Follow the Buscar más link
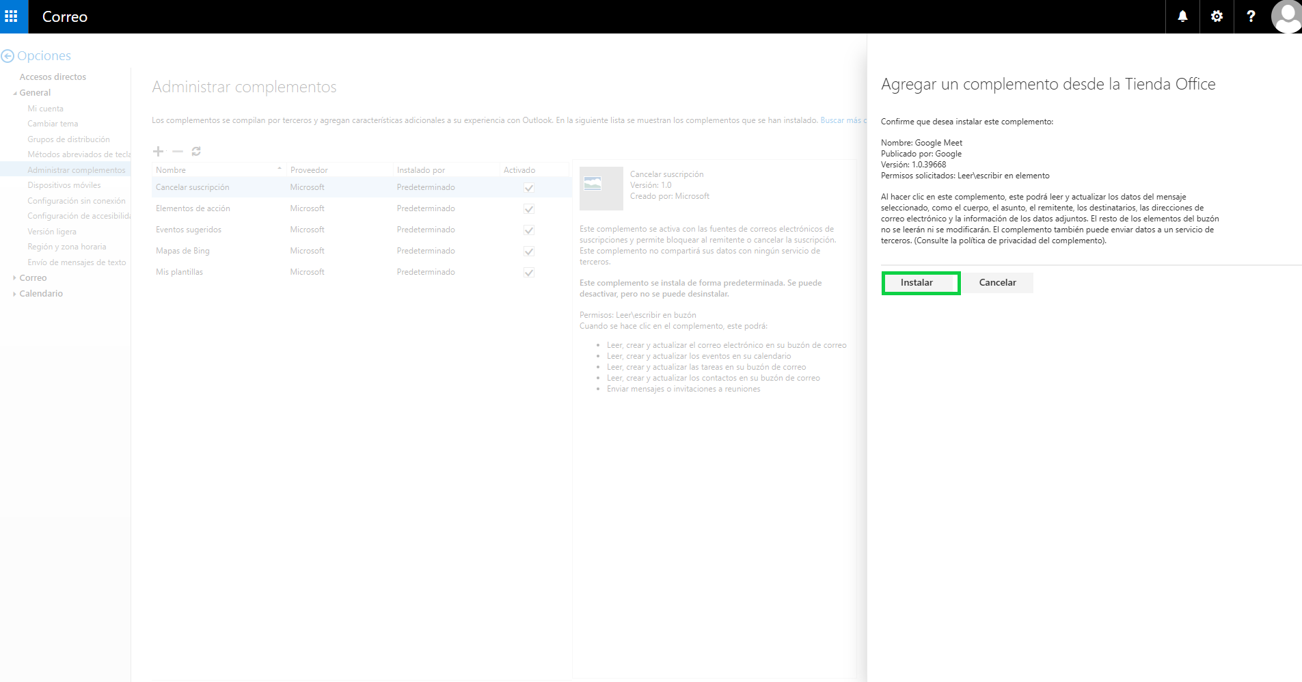Screen dimensions: 1302x682 (x=843, y=120)
